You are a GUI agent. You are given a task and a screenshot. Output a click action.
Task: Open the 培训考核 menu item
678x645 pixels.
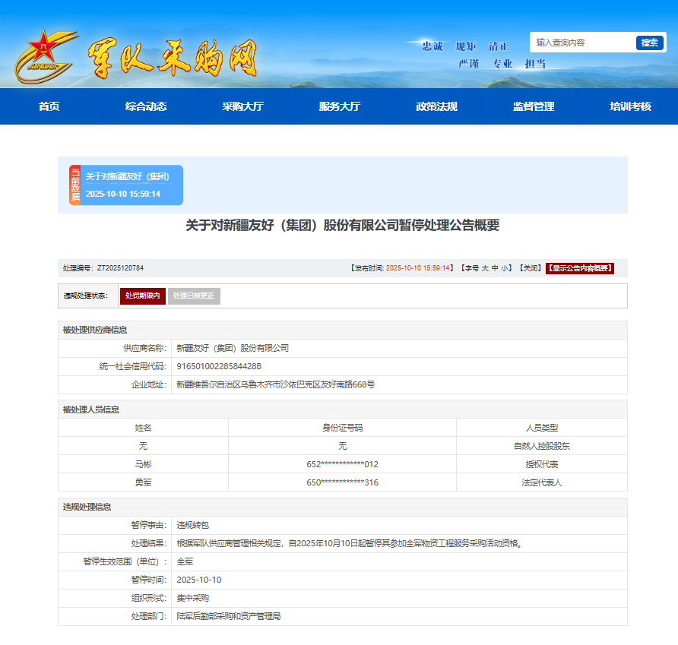(630, 106)
